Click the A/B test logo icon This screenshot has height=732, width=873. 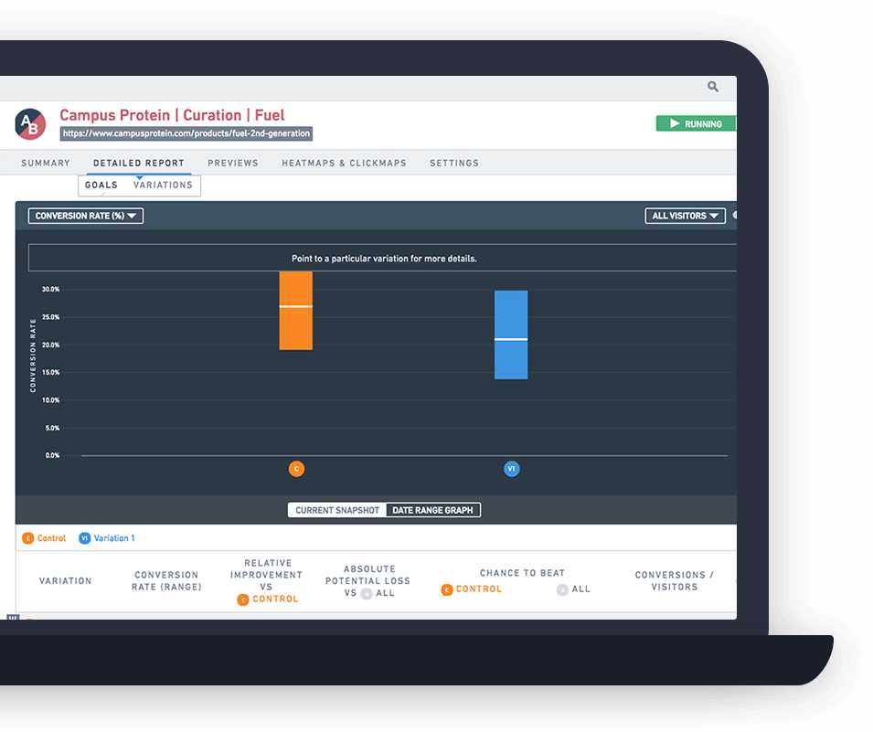click(x=30, y=124)
